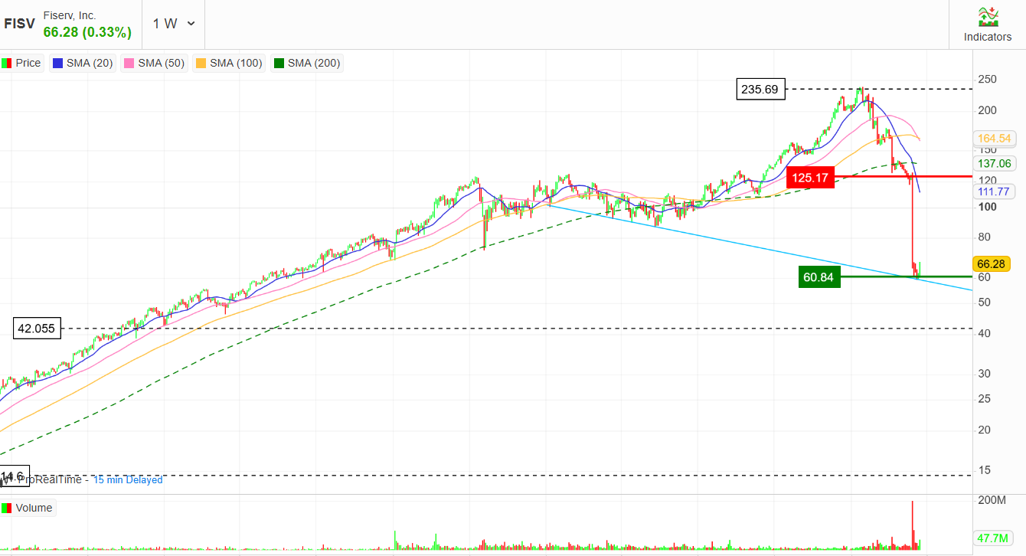Click the 80 price axis label

click(985, 237)
